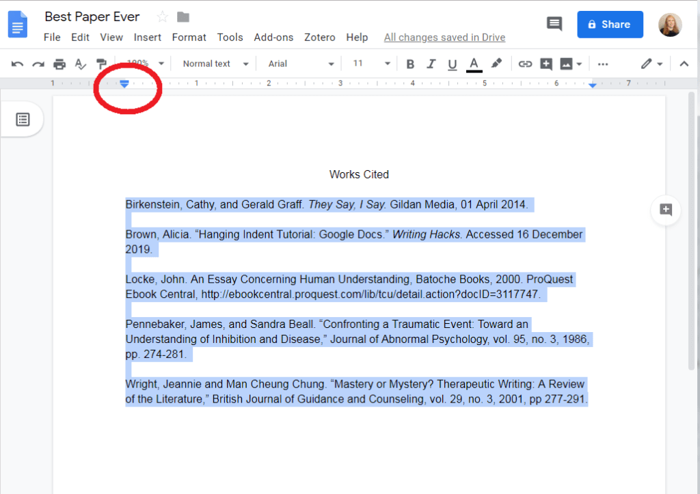Open comment history speech bubble
700x494 pixels.
(x=554, y=24)
